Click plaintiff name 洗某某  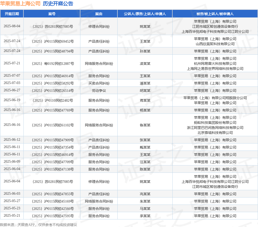[x=145, y=194]
